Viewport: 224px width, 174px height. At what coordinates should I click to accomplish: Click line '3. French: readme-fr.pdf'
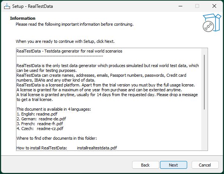[40, 124]
